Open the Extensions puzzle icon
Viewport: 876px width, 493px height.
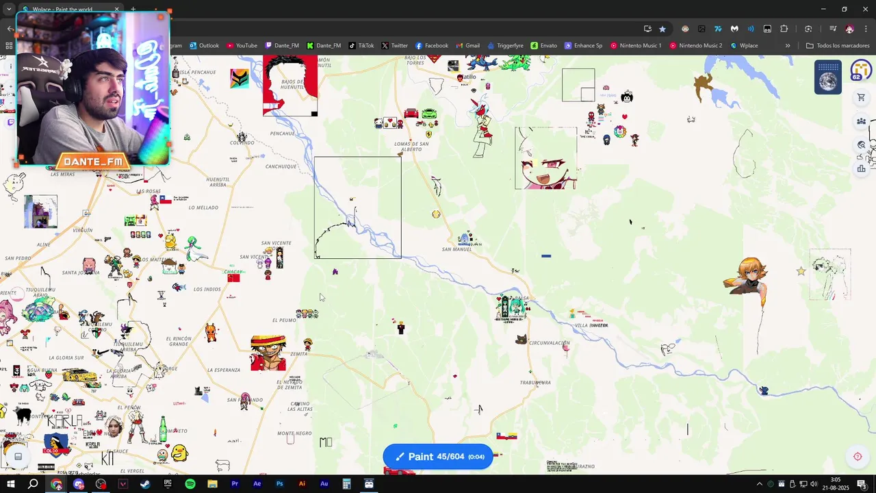784,29
